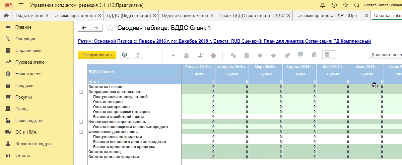Open notifications bell icon
The width and height of the screenshot is (402, 165).
[x=323, y=5]
